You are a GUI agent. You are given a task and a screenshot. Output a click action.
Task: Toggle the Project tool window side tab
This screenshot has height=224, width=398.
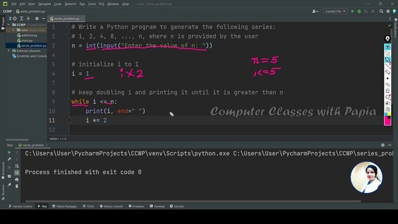point(2,24)
